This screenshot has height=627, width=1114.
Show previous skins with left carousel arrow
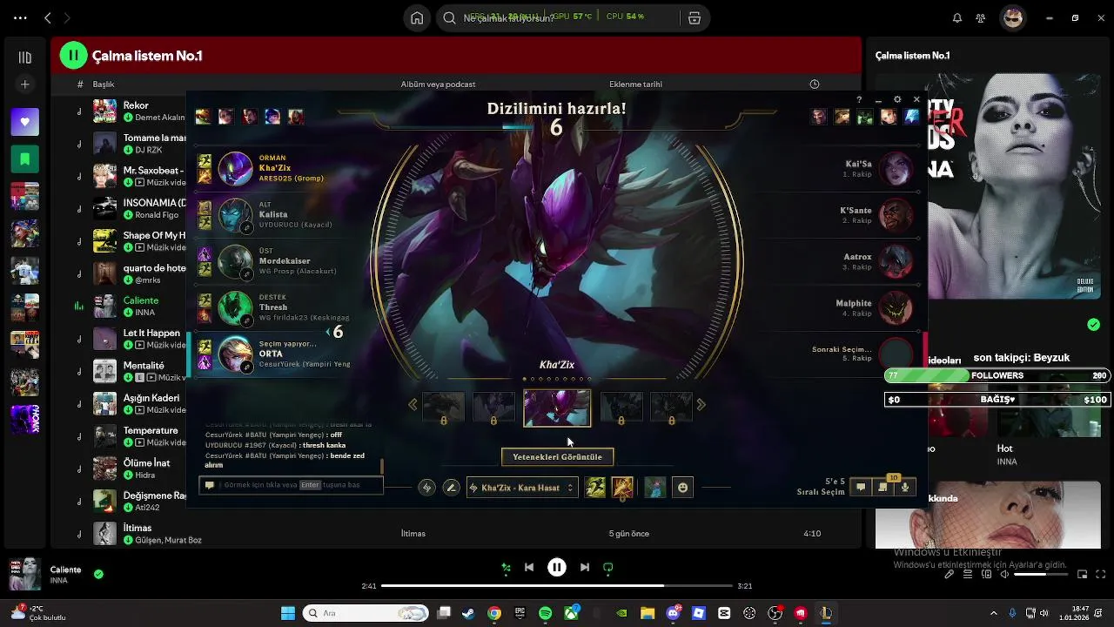pos(413,405)
